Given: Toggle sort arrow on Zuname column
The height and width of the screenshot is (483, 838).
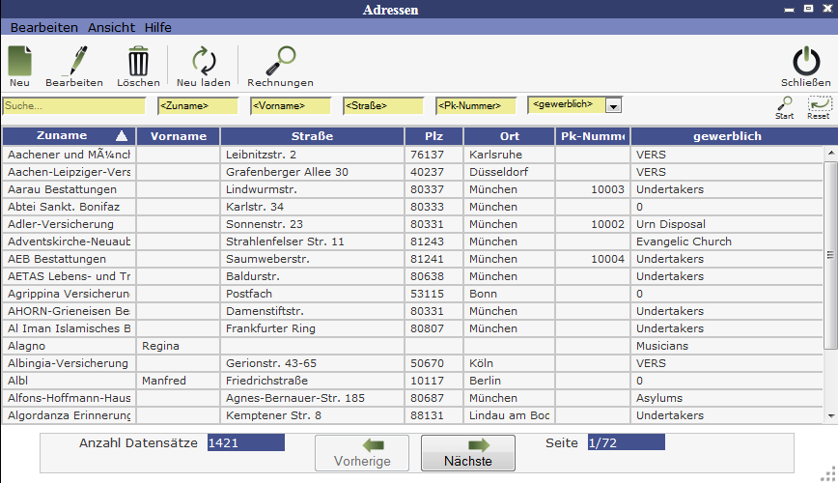Looking at the screenshot, I should pyautogui.click(x=122, y=136).
